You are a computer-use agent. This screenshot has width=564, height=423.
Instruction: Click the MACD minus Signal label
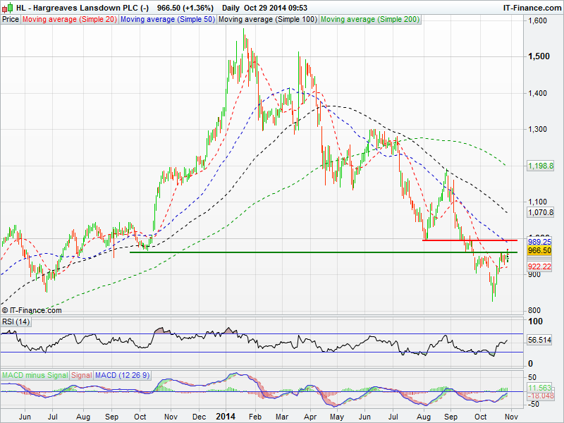click(x=35, y=375)
